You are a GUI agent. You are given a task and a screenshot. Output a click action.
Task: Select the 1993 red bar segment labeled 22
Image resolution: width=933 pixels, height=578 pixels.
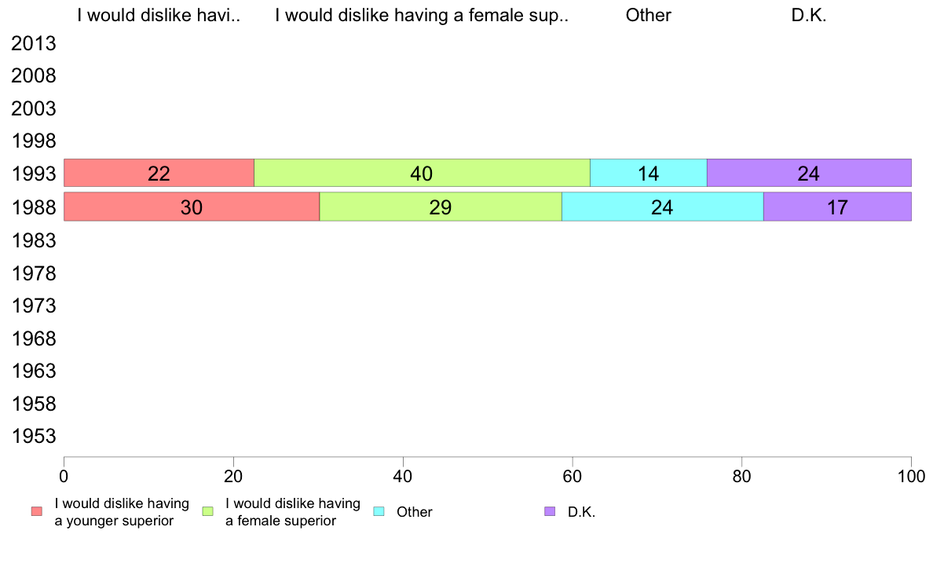(159, 174)
